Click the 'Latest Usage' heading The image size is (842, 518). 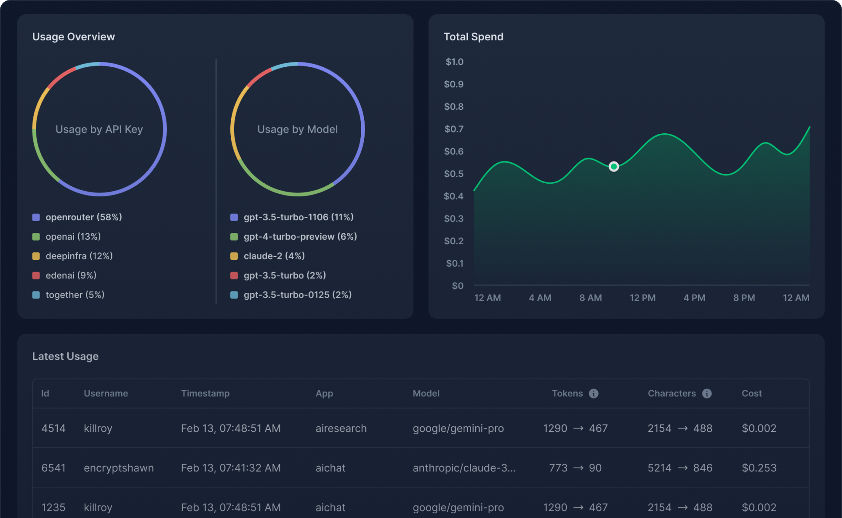pyautogui.click(x=65, y=356)
